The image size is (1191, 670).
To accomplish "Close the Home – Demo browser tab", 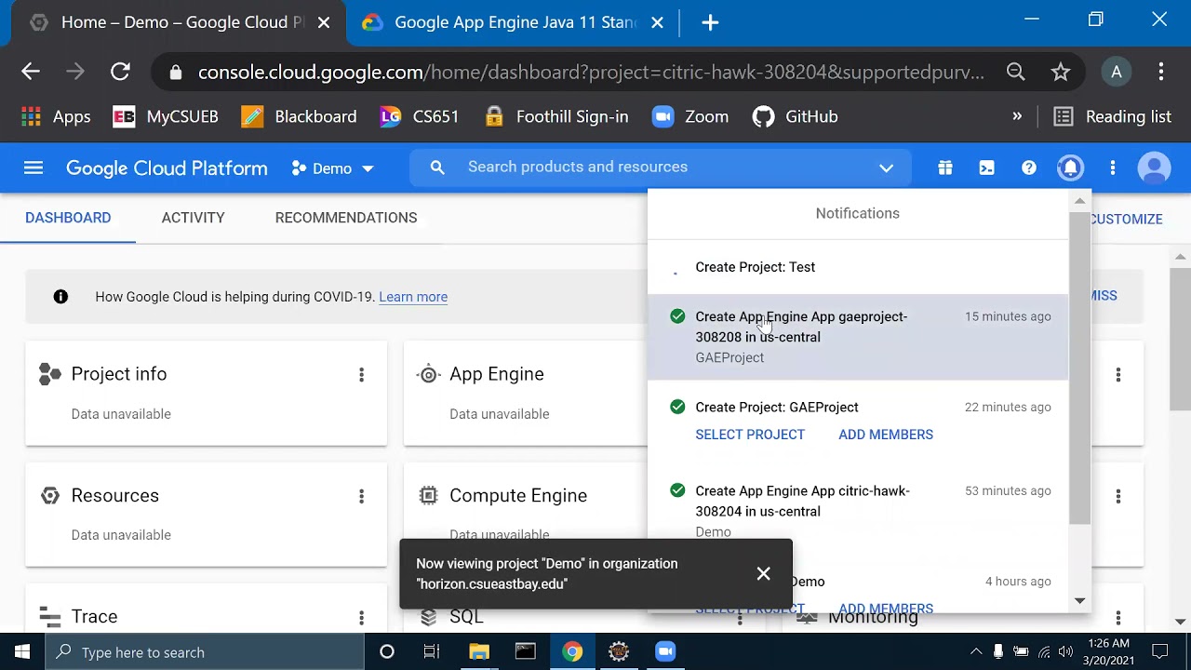I will pyautogui.click(x=324, y=22).
